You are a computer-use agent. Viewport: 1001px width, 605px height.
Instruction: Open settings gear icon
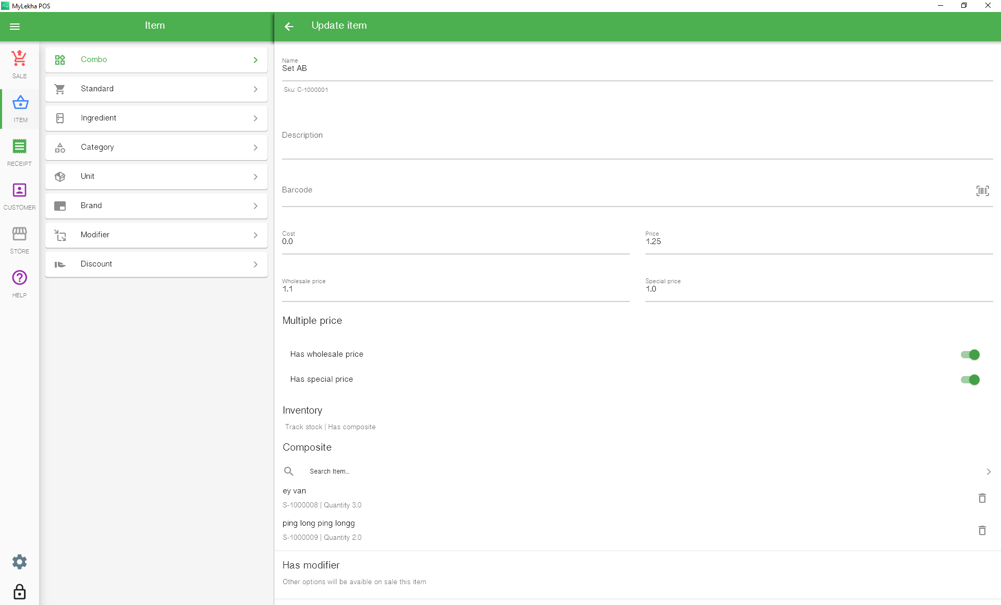pos(19,562)
